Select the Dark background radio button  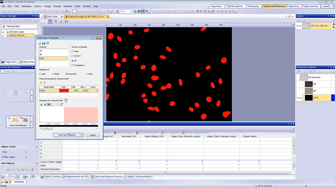40,74
